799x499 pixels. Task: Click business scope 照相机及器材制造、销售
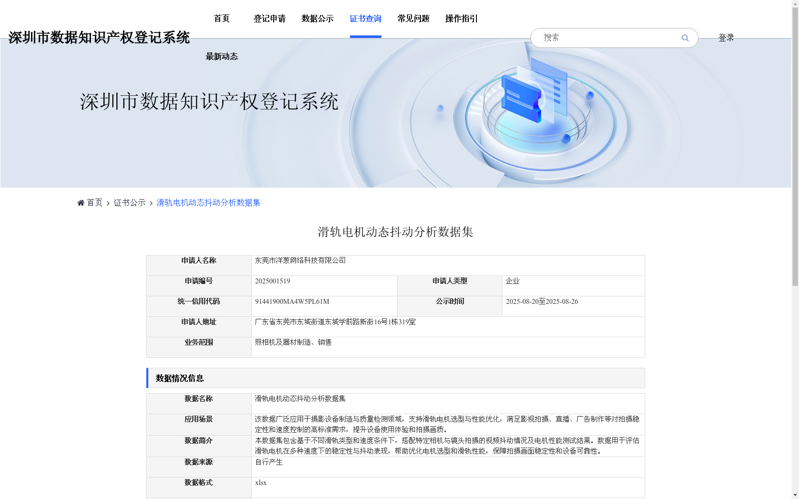[294, 342]
